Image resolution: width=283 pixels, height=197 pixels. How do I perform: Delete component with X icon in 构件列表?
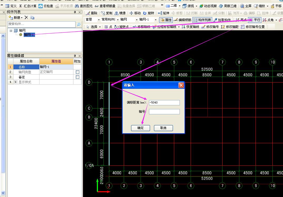pyautogui.click(x=26, y=18)
